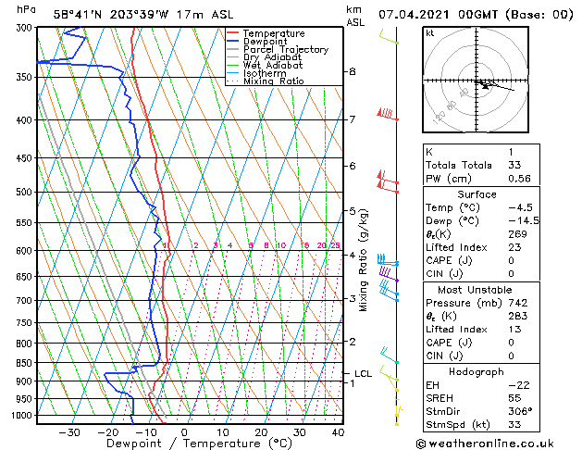582x450 pixels.
Task: Click the Hodograph section header in table
Action: 477,372
